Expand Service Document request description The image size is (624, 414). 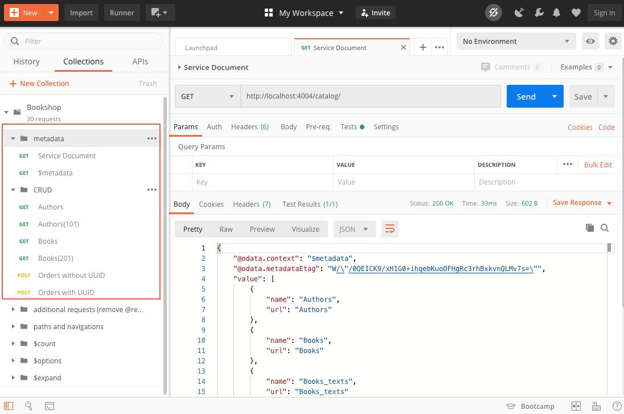pos(179,67)
